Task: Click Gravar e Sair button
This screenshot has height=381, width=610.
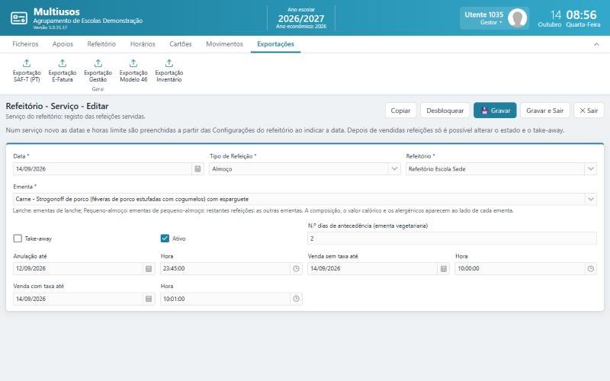Action: pyautogui.click(x=544, y=110)
